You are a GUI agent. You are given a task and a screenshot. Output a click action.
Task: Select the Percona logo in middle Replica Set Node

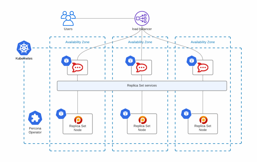[142, 120]
